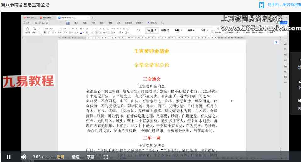Click the paste clipboard icon in the ribbon
The image size is (301, 162).
point(34,29)
